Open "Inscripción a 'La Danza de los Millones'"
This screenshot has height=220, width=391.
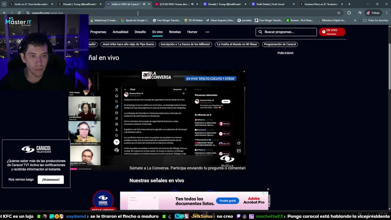[185, 44]
